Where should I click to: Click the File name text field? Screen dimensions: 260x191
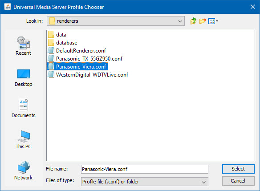click(144, 169)
